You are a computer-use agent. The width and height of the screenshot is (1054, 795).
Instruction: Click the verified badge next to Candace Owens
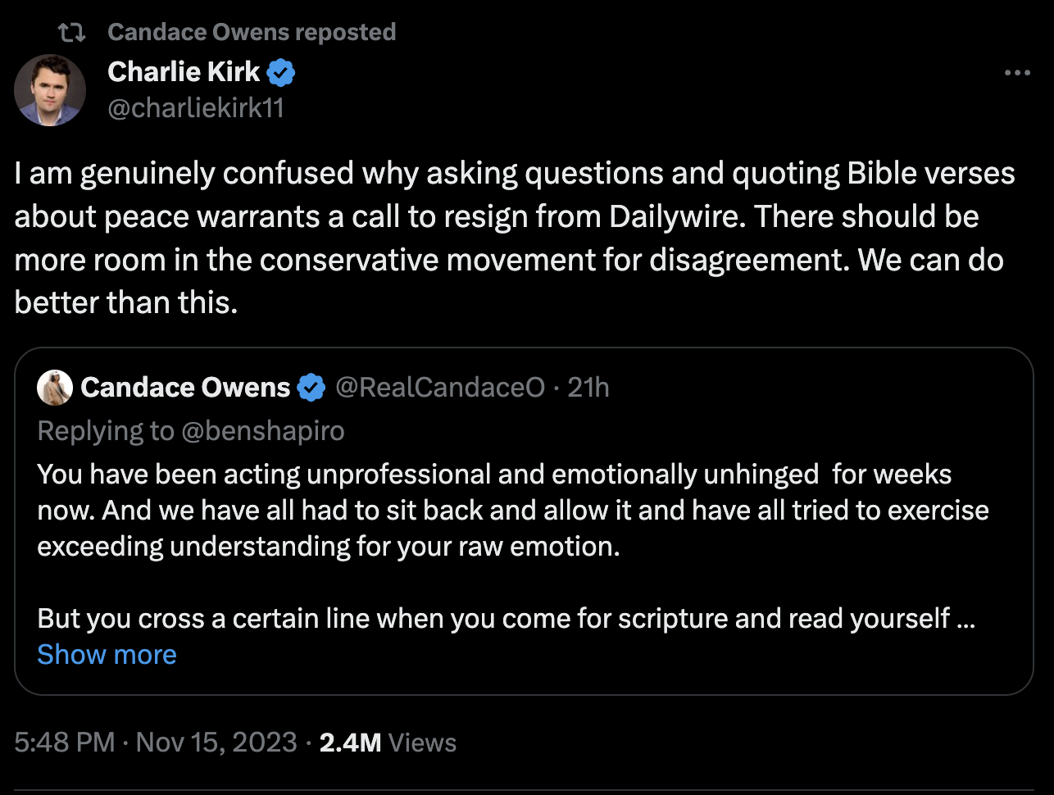click(x=311, y=388)
